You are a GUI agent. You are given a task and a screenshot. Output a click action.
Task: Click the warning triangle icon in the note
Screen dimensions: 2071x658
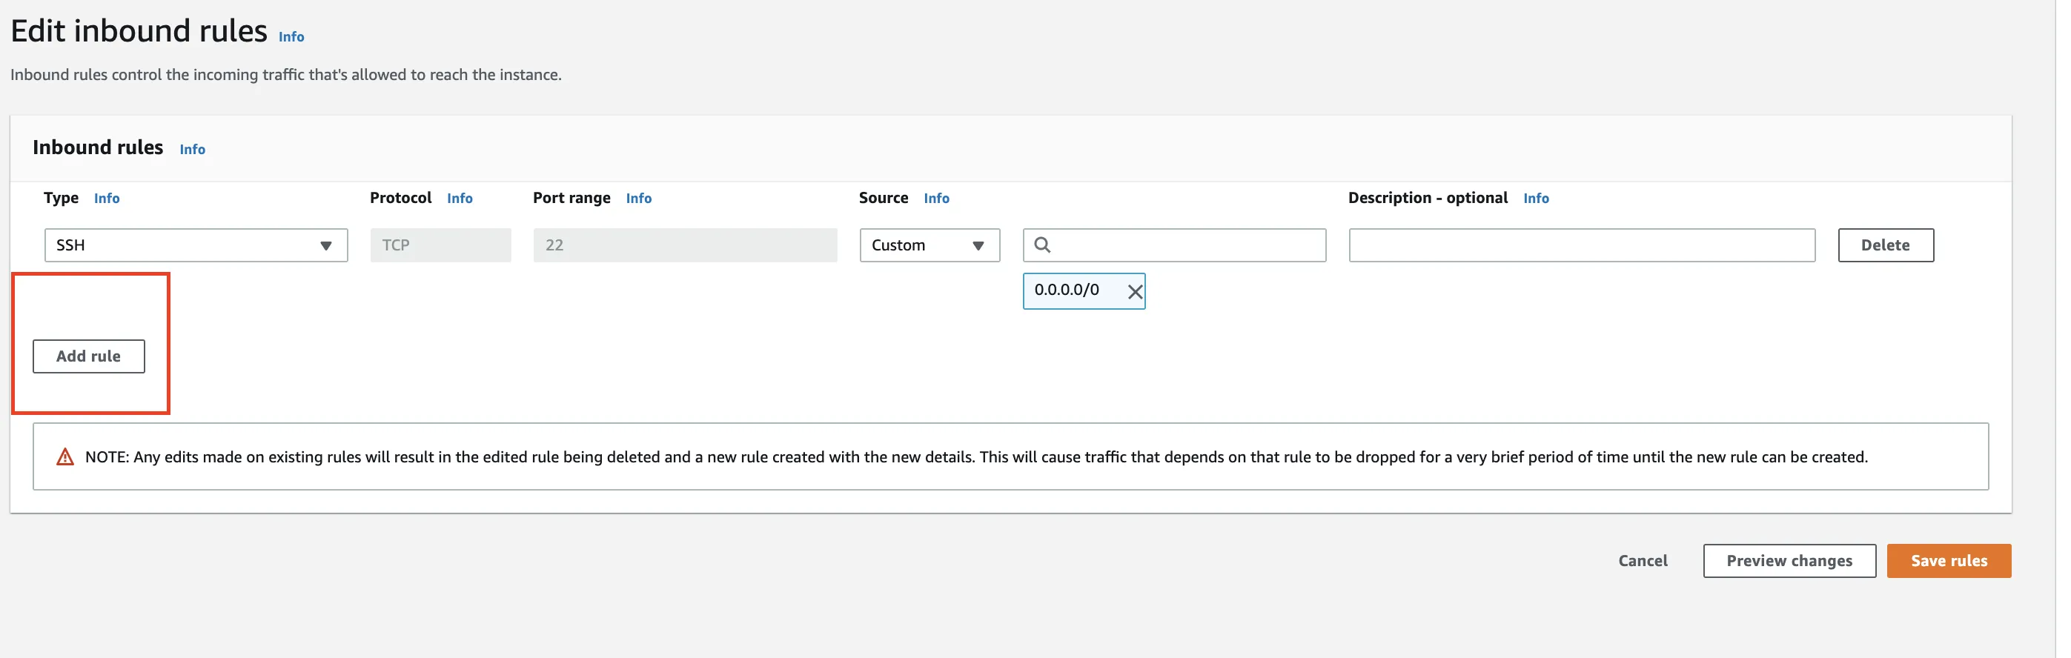point(65,457)
